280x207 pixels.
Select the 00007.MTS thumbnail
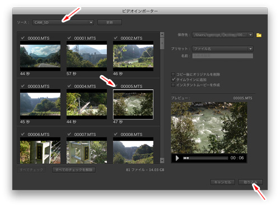pyautogui.click(x=87, y=150)
